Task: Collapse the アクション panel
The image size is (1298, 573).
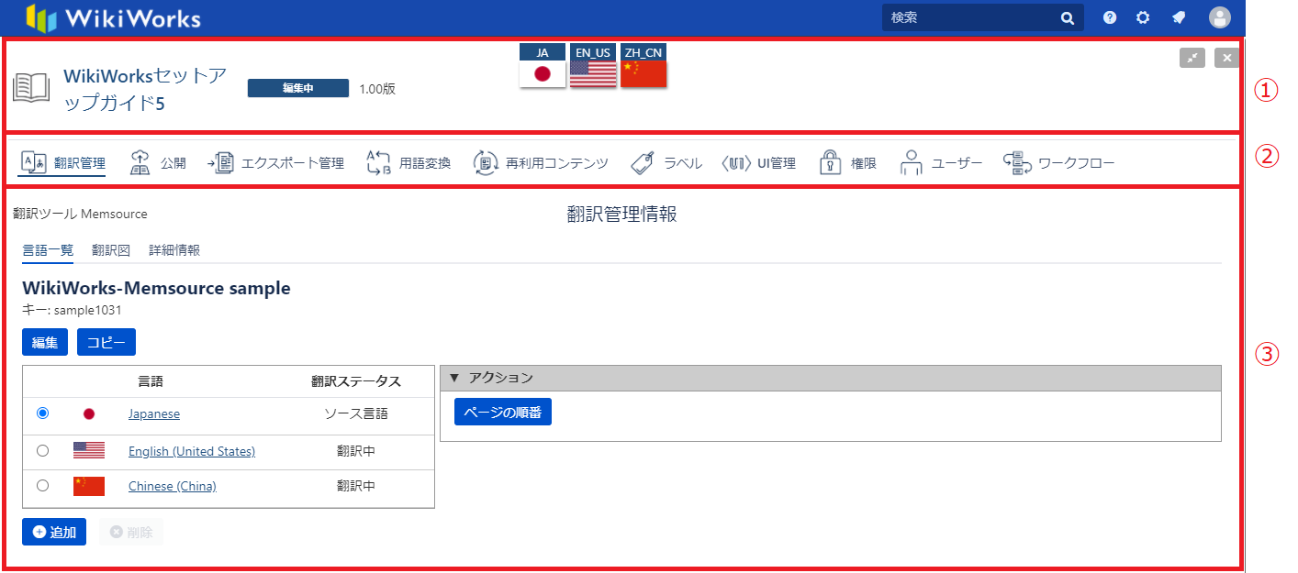Action: 453,378
